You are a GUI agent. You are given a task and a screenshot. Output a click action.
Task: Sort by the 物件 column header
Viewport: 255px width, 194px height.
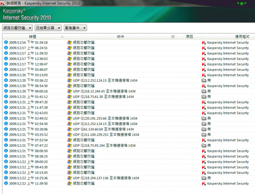pyautogui.click(x=120, y=37)
